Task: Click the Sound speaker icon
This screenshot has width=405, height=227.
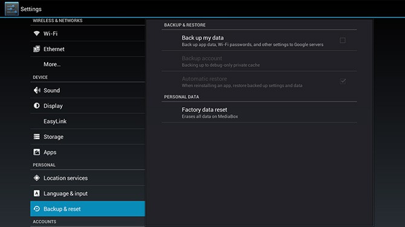Action: click(x=37, y=90)
